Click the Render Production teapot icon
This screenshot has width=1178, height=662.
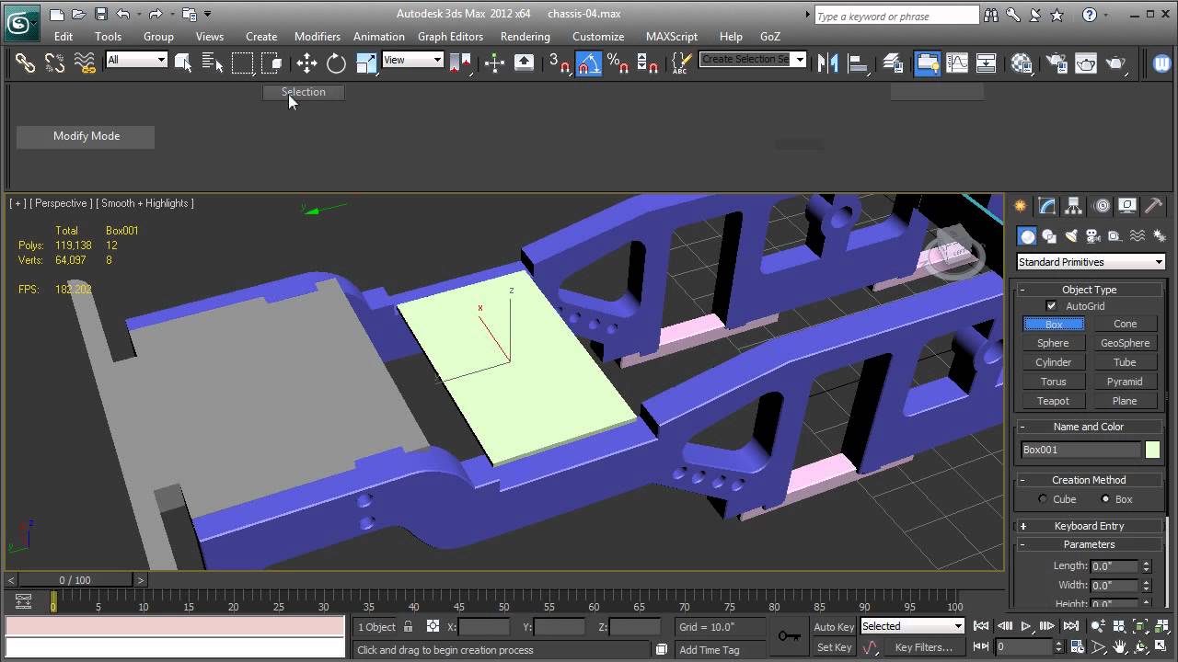pos(1116,63)
